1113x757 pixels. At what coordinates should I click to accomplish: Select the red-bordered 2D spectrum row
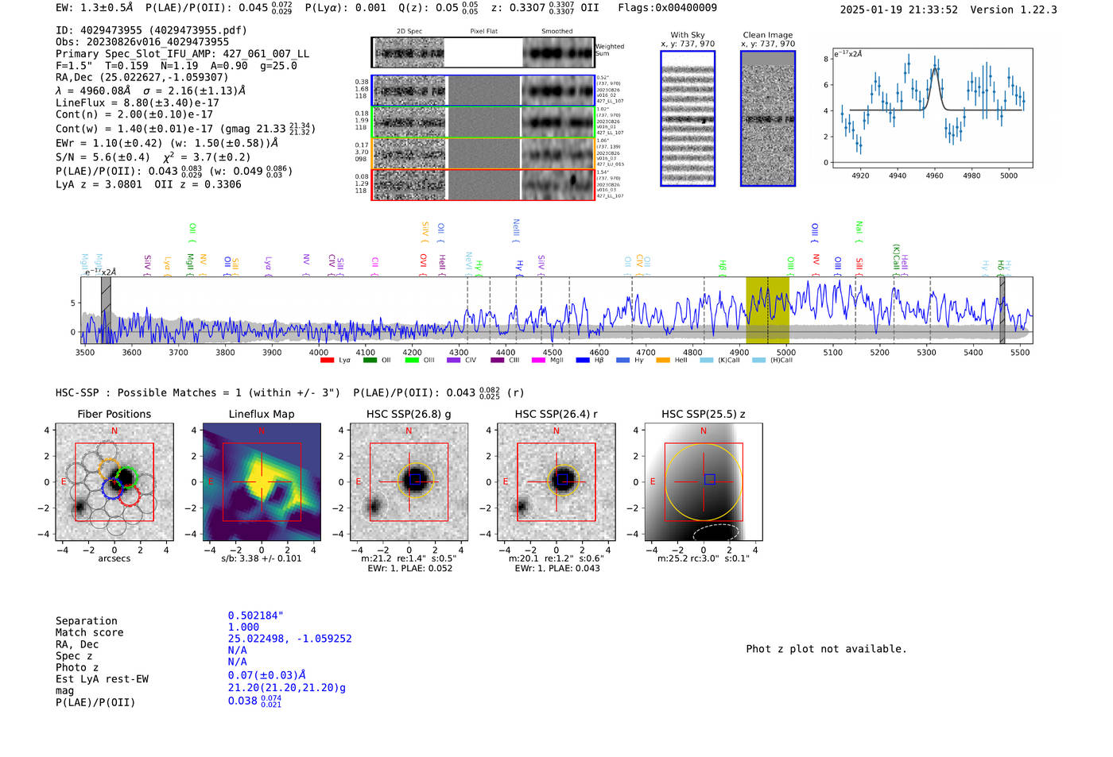483,184
